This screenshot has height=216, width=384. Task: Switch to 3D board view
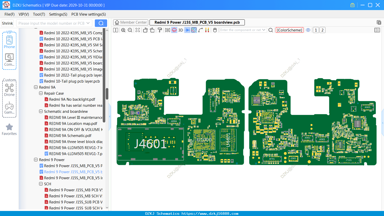click(181, 30)
